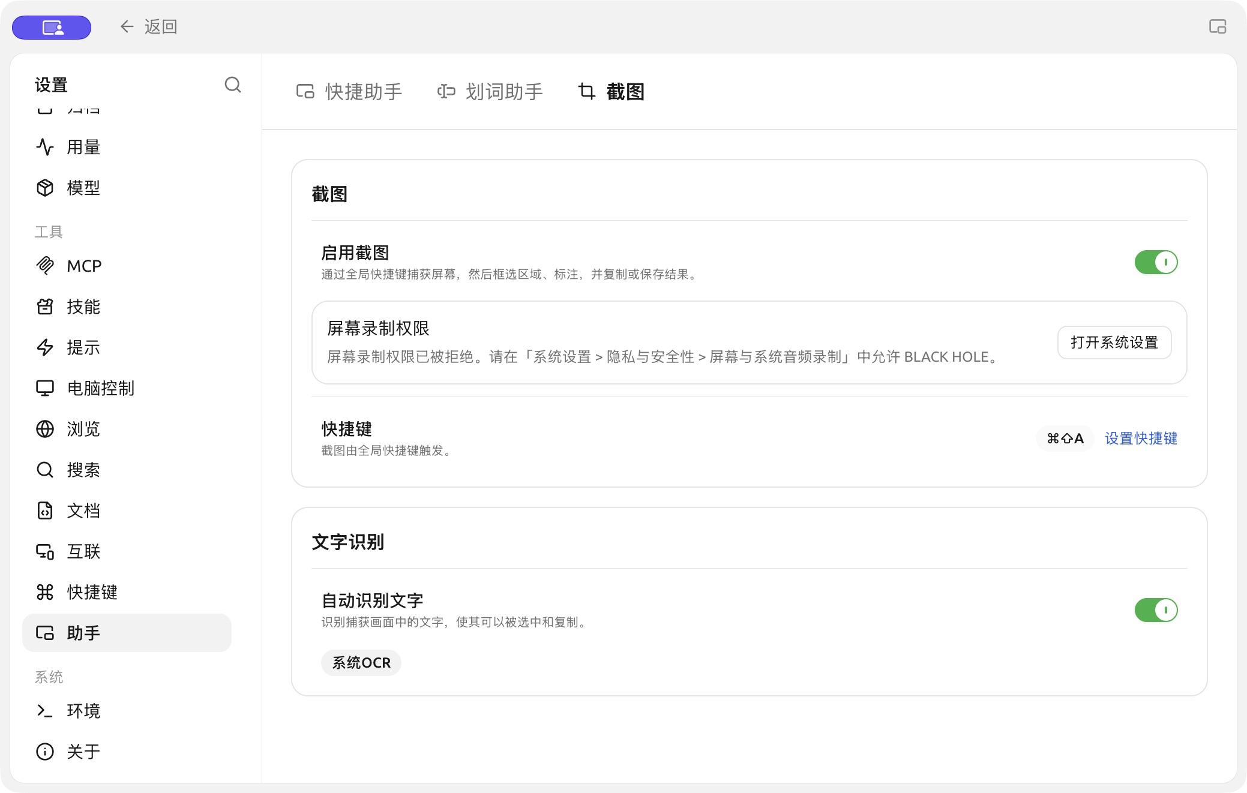The image size is (1247, 793).
Task: Click the 助手 assistant icon in sidebar
Action: (x=45, y=633)
